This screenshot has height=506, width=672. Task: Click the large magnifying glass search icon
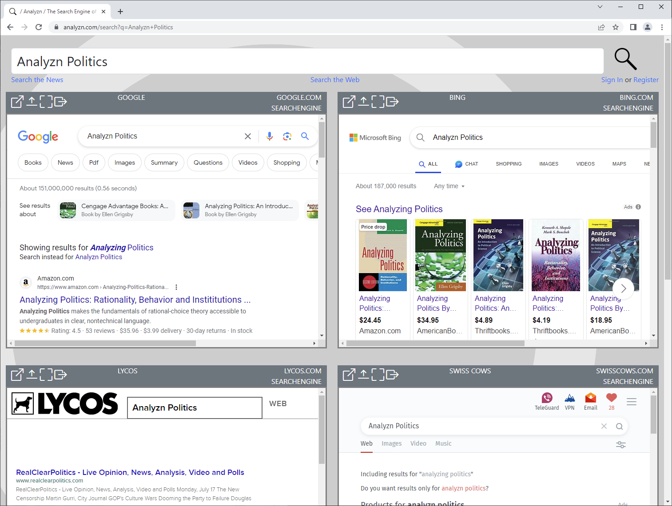(625, 59)
